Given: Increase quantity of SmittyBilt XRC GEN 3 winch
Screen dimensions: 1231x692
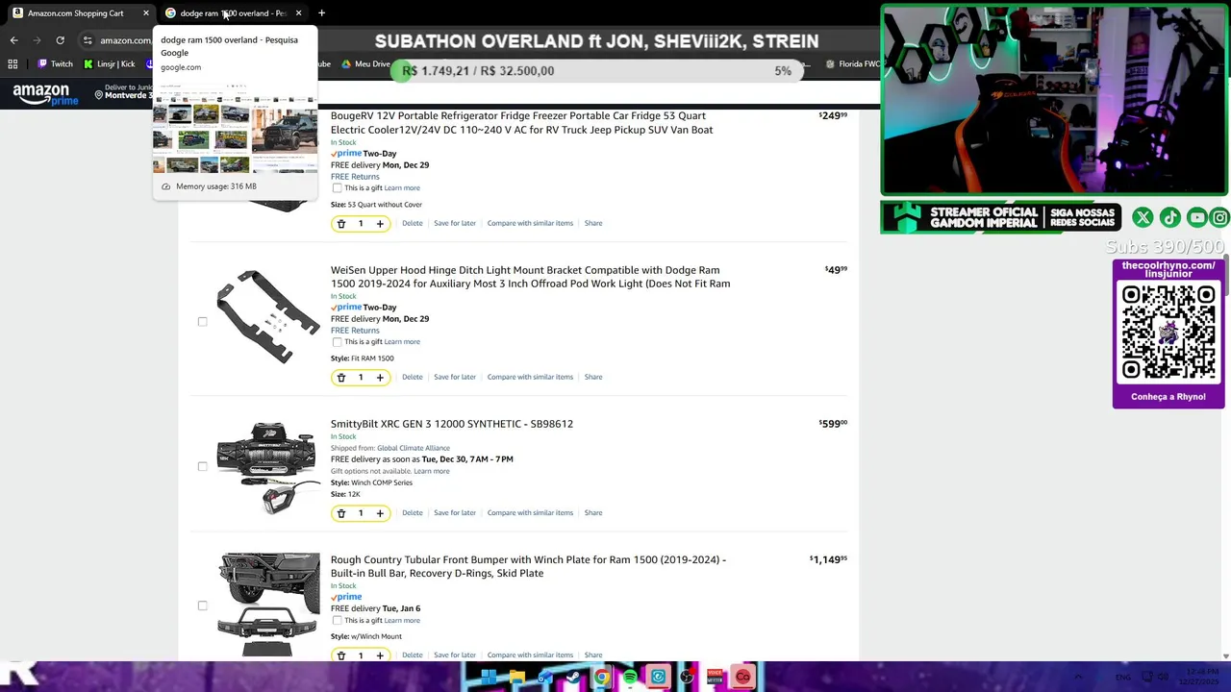Looking at the screenshot, I should tap(380, 513).
